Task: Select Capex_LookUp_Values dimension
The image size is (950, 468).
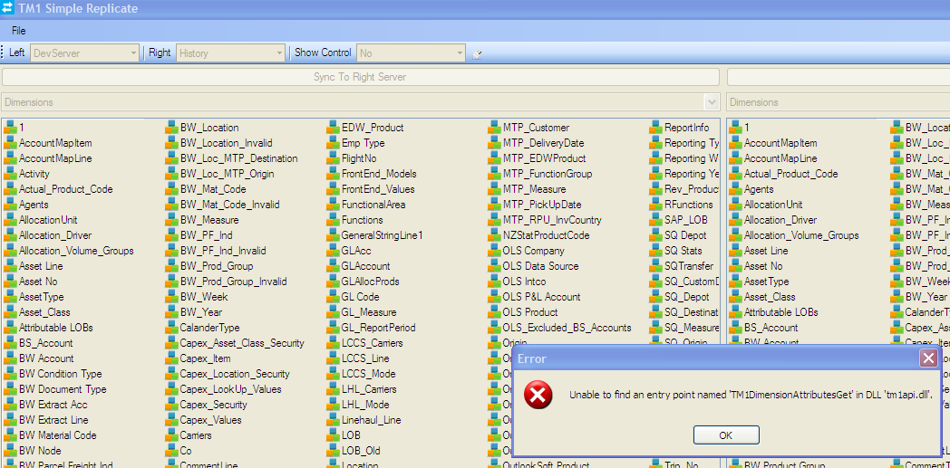Action: click(x=230, y=389)
